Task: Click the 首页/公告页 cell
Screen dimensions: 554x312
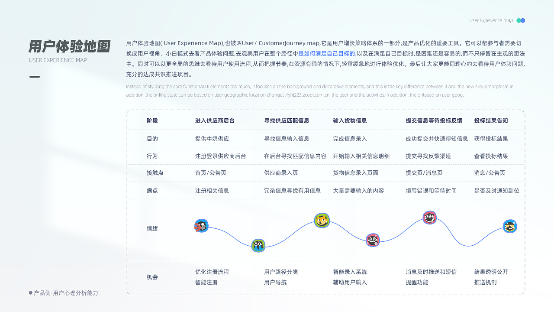Action: pos(211,173)
